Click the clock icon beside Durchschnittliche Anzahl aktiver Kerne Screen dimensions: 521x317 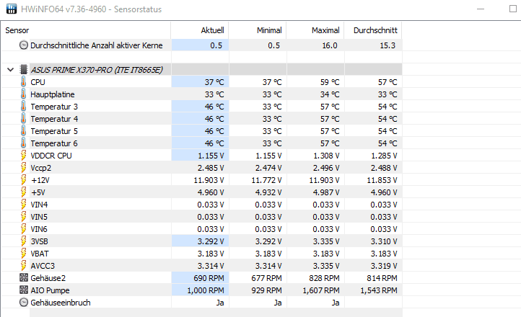[x=24, y=45]
